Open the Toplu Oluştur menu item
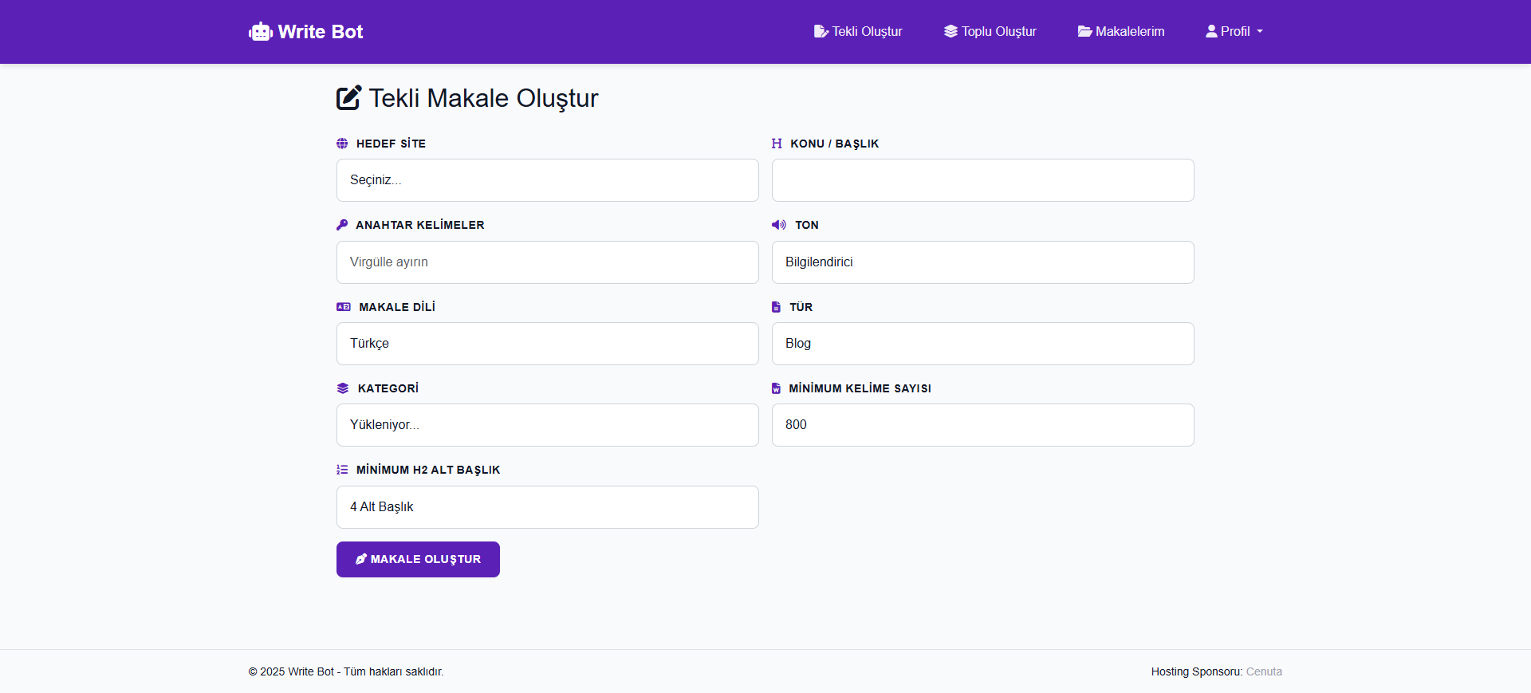The height and width of the screenshot is (693, 1531). [990, 31]
